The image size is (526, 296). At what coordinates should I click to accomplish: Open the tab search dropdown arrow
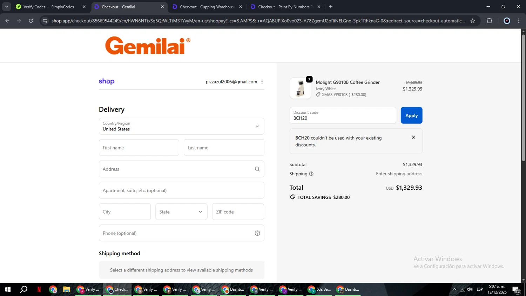coord(6,7)
